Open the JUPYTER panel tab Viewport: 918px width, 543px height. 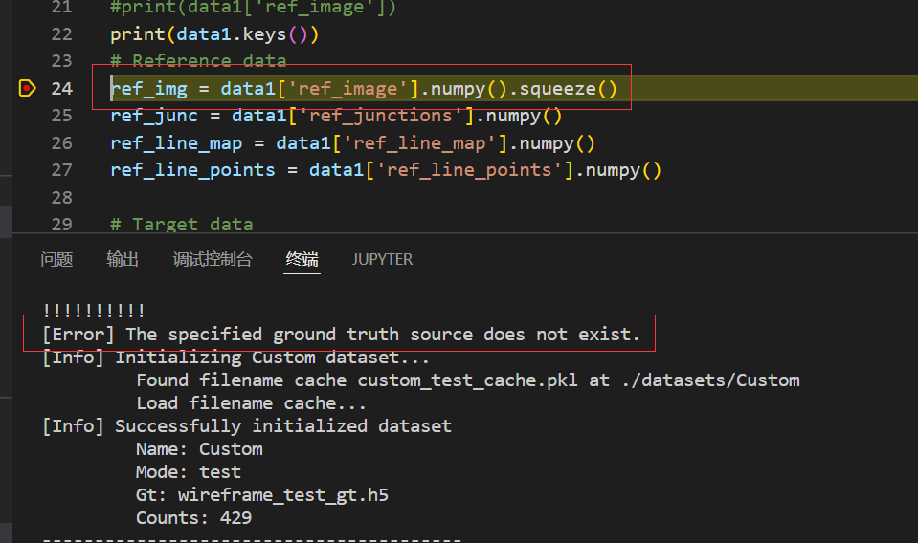coord(382,259)
